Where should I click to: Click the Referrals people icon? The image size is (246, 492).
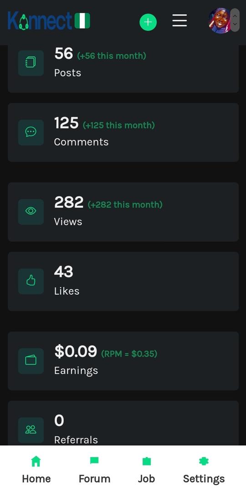point(31,430)
